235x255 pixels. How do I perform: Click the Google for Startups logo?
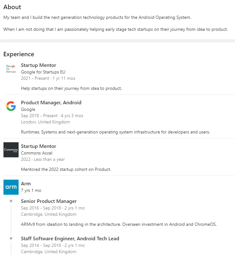pos(11,69)
